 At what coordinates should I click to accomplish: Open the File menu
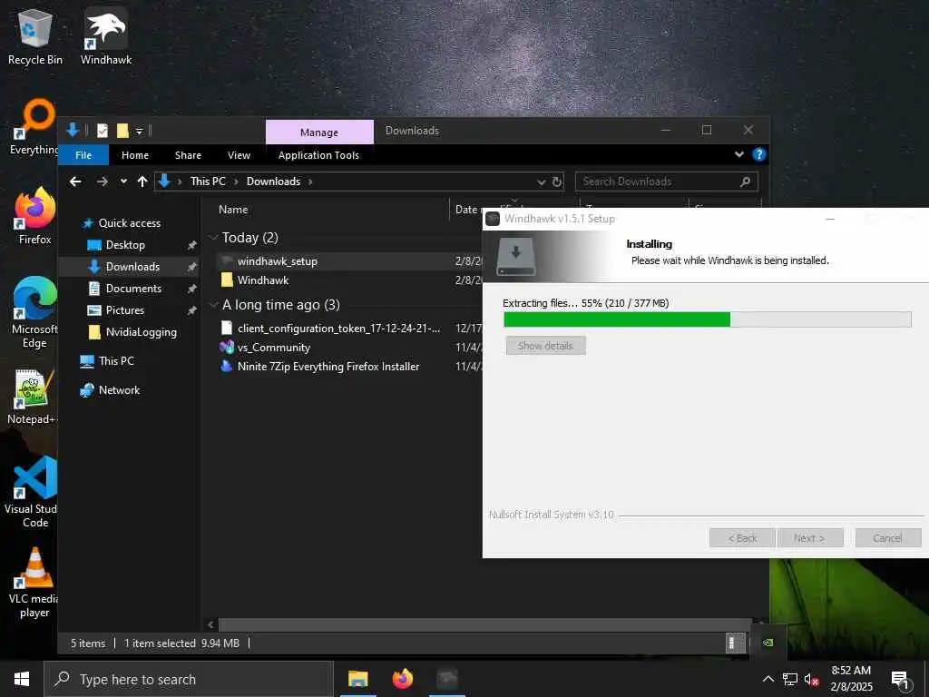[x=83, y=154]
